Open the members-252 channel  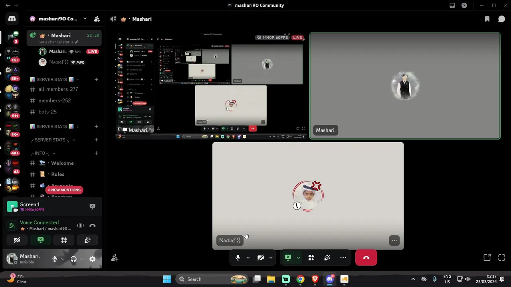(x=64, y=100)
